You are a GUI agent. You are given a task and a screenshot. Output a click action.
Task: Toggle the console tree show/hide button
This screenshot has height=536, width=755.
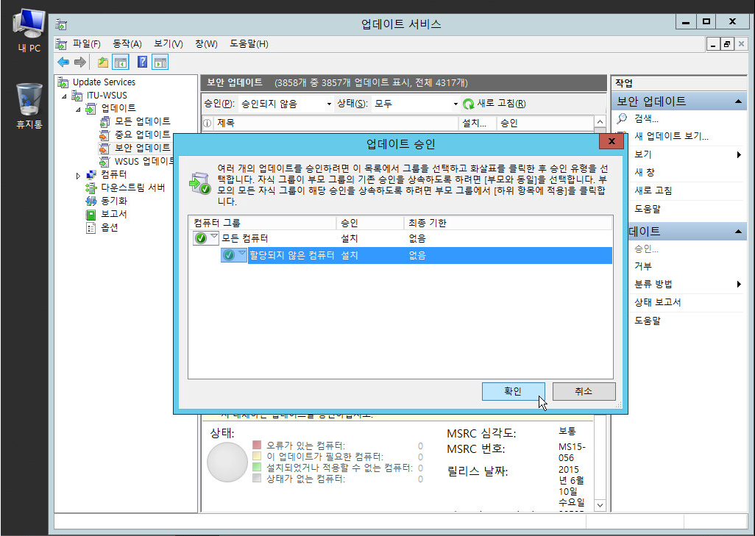[x=121, y=62]
